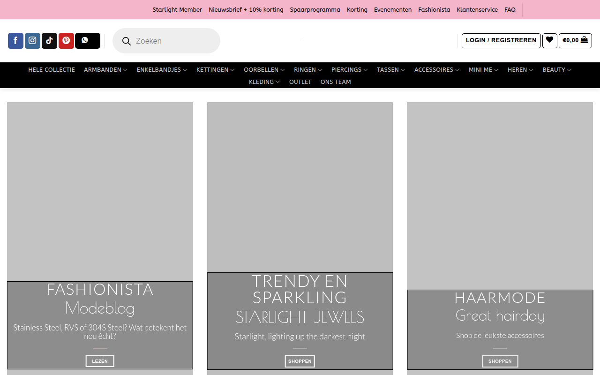This screenshot has height=375, width=600.
Task: Expand the TASSEN menu
Action: [391, 70]
